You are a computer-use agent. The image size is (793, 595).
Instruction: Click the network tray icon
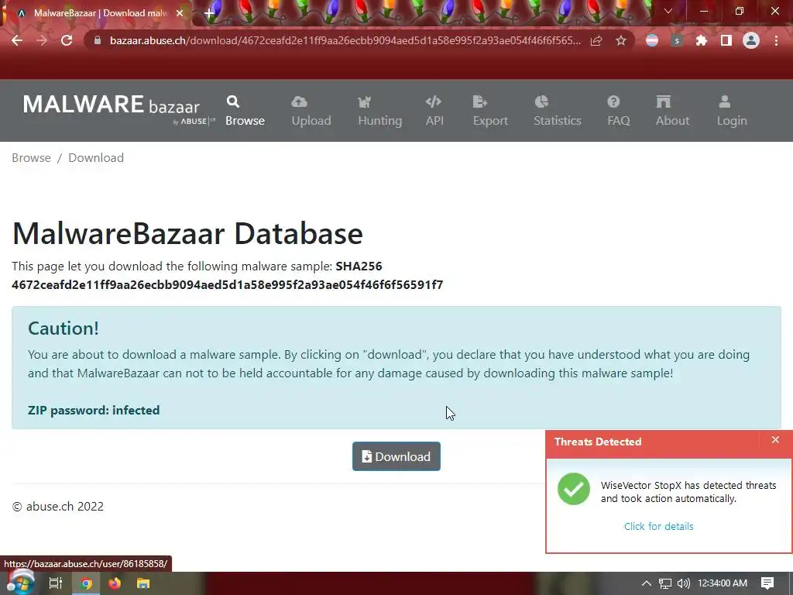[x=664, y=583]
